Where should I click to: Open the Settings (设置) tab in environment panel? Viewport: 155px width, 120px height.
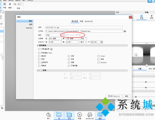140,69
